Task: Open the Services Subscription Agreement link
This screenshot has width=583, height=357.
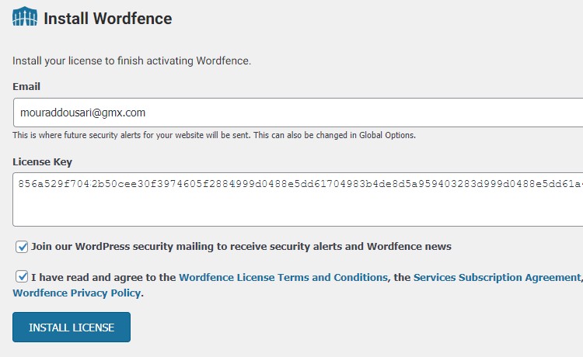Action: tap(497, 277)
